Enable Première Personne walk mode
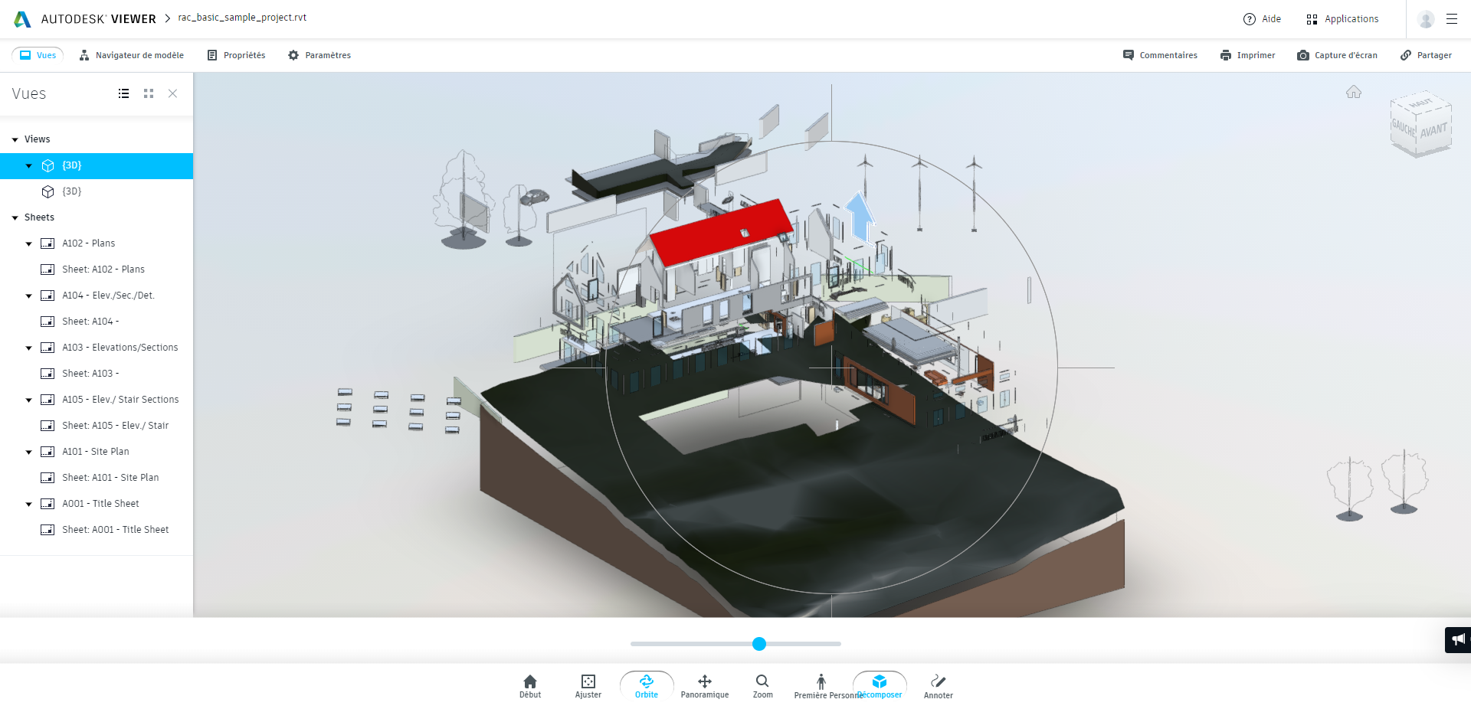Image resolution: width=1471 pixels, height=709 pixels. (821, 684)
